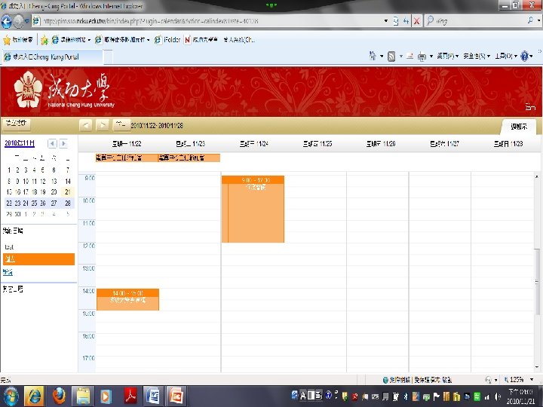Click the Print icon in command bar
The image size is (543, 407).
coord(422,56)
